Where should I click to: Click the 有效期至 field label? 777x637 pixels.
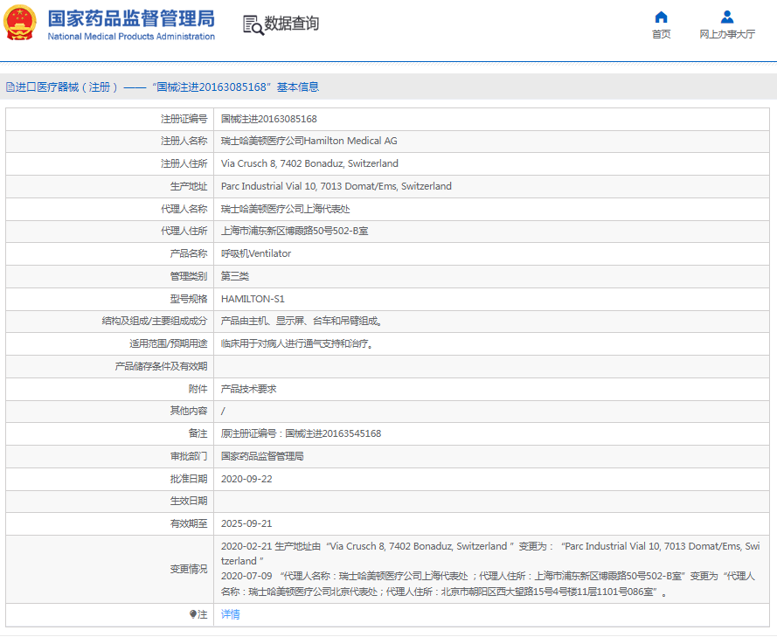189,523
